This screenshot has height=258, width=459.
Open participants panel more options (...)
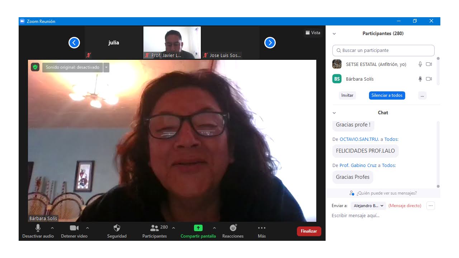422,95
